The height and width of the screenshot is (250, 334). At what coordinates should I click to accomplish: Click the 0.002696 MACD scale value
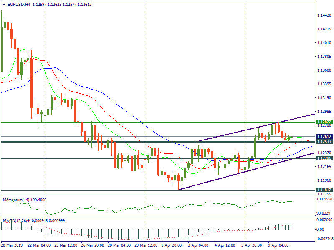(x=324, y=219)
